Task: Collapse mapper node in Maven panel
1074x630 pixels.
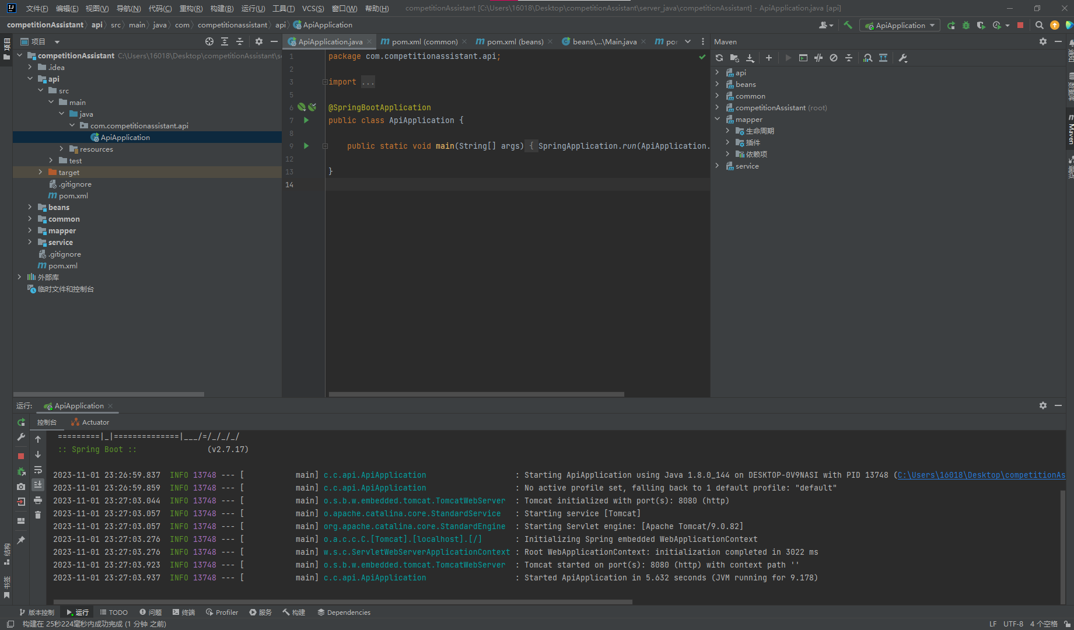Action: coord(717,119)
